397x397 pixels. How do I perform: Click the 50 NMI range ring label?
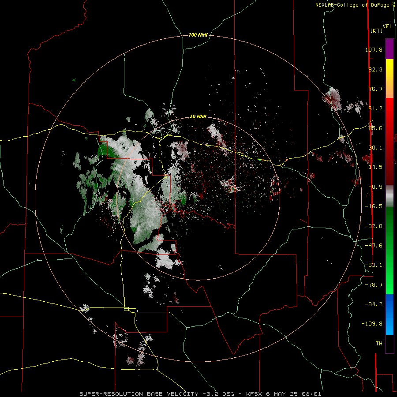click(198, 116)
